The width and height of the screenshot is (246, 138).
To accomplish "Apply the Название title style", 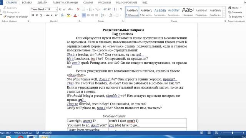I will click(x=188, y=12).
